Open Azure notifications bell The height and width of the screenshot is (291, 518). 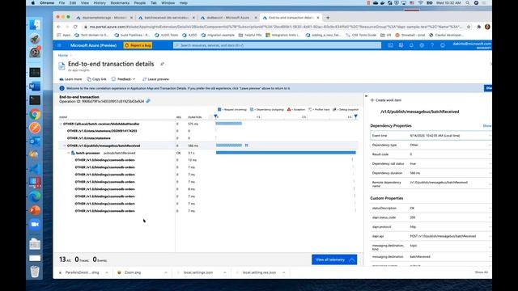(x=411, y=45)
